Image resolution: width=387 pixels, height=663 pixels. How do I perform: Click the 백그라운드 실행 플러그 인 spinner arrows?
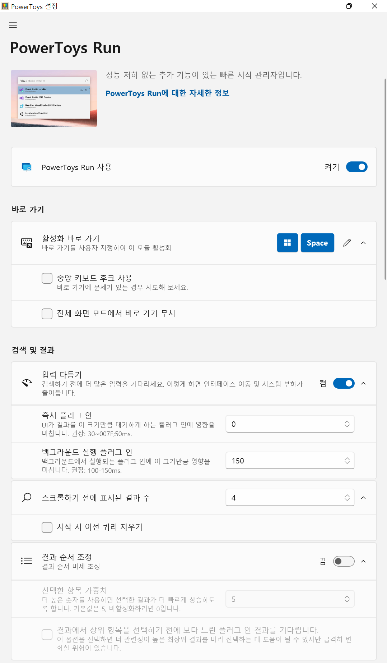347,461
